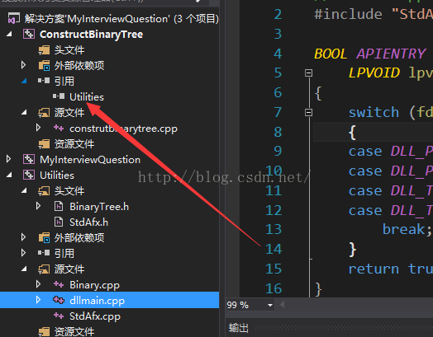
Task: Collapse the ConstructBinaryTree project node
Action: pos(9,34)
